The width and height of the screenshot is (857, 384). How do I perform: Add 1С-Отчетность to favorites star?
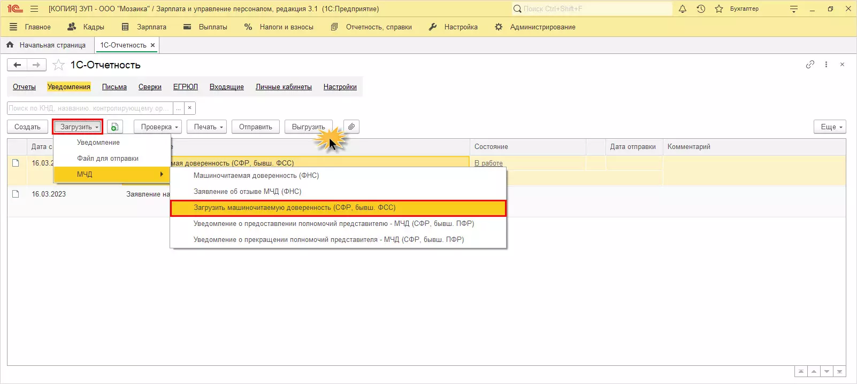tap(59, 65)
